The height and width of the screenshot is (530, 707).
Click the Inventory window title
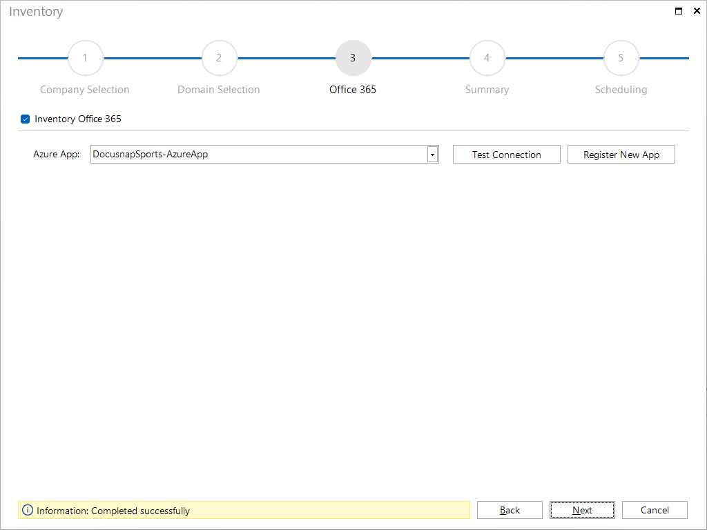36,12
